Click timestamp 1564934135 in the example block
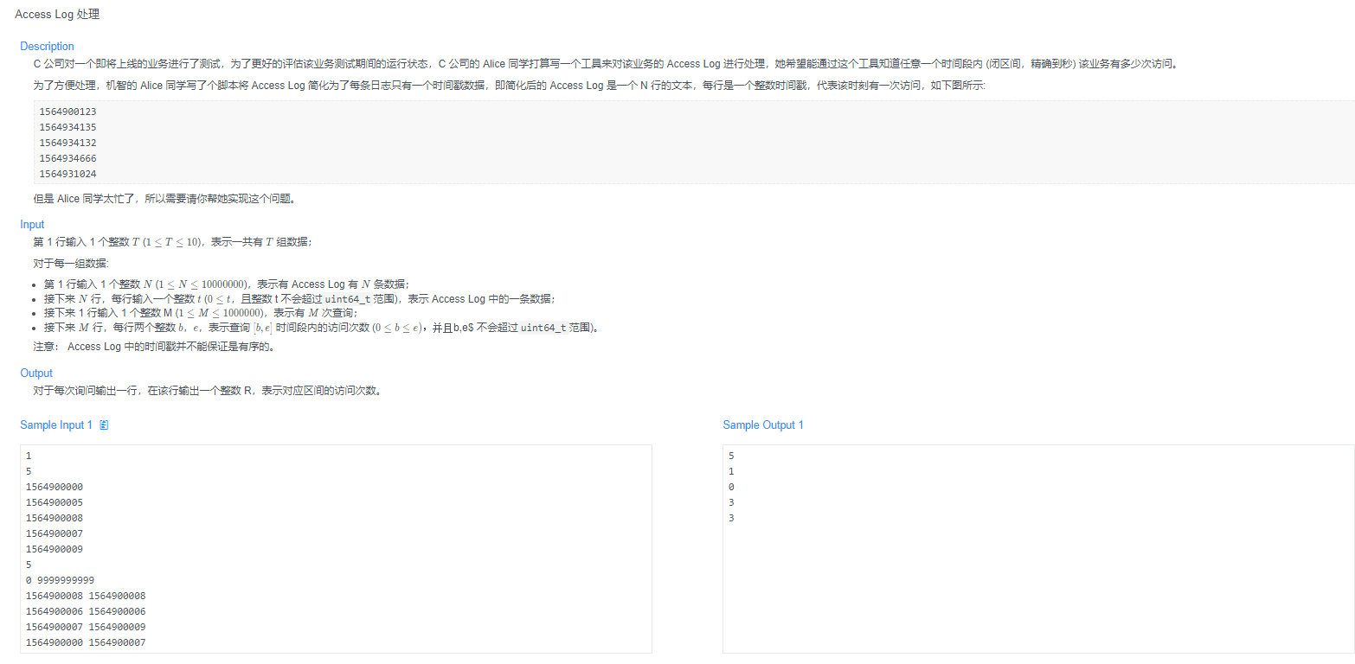Screen dimensions: 1355x664 (x=67, y=127)
